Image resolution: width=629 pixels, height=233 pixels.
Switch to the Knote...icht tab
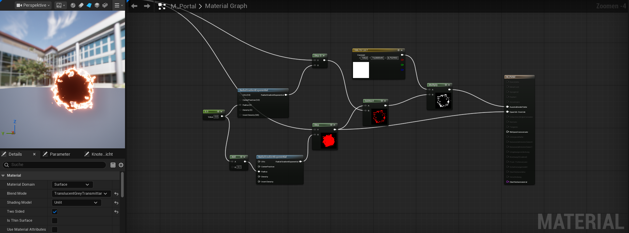click(102, 154)
